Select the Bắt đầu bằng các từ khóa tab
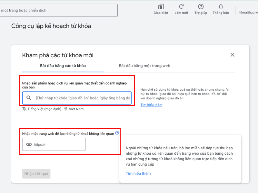The image size is (258, 193). pos(63,66)
